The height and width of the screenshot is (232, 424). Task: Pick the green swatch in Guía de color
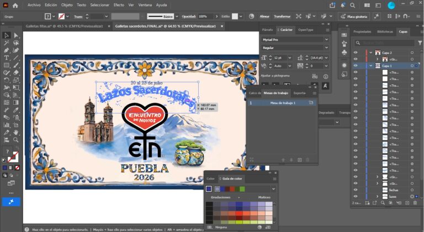pyautogui.click(x=242, y=189)
